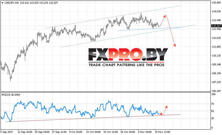Click the RSI(13) 42.0968 indicator label

pyautogui.click(x=11, y=95)
